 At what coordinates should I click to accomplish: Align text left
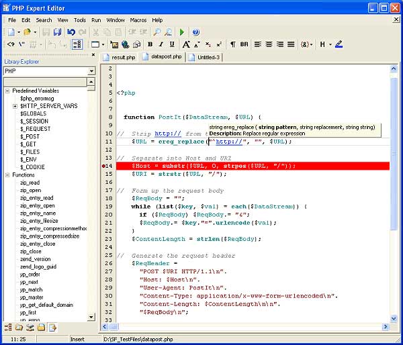click(257, 44)
